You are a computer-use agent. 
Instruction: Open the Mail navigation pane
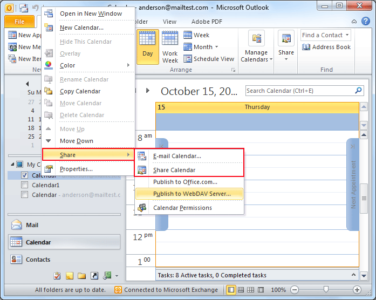pyautogui.click(x=64, y=225)
